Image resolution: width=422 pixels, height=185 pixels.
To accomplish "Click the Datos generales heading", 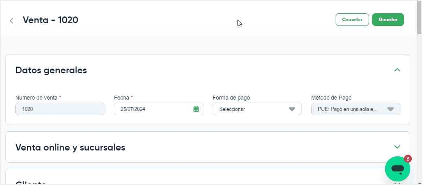I will coord(51,70).
